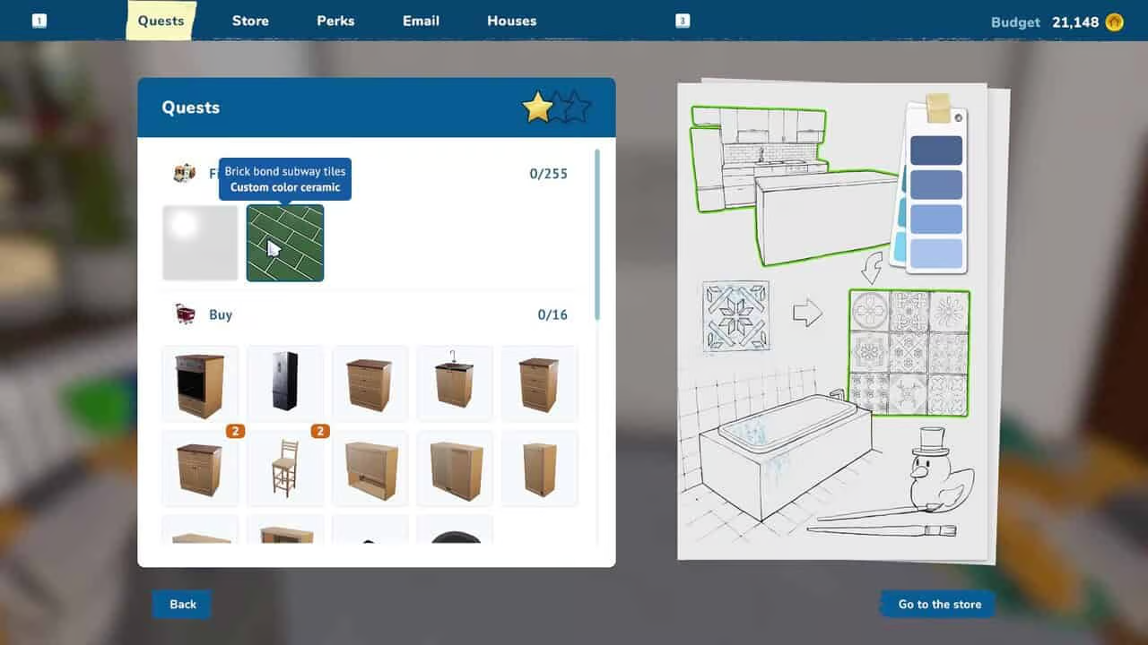Click the oven cabinet item icon
Viewport: 1148px width, 645px height.
click(199, 383)
